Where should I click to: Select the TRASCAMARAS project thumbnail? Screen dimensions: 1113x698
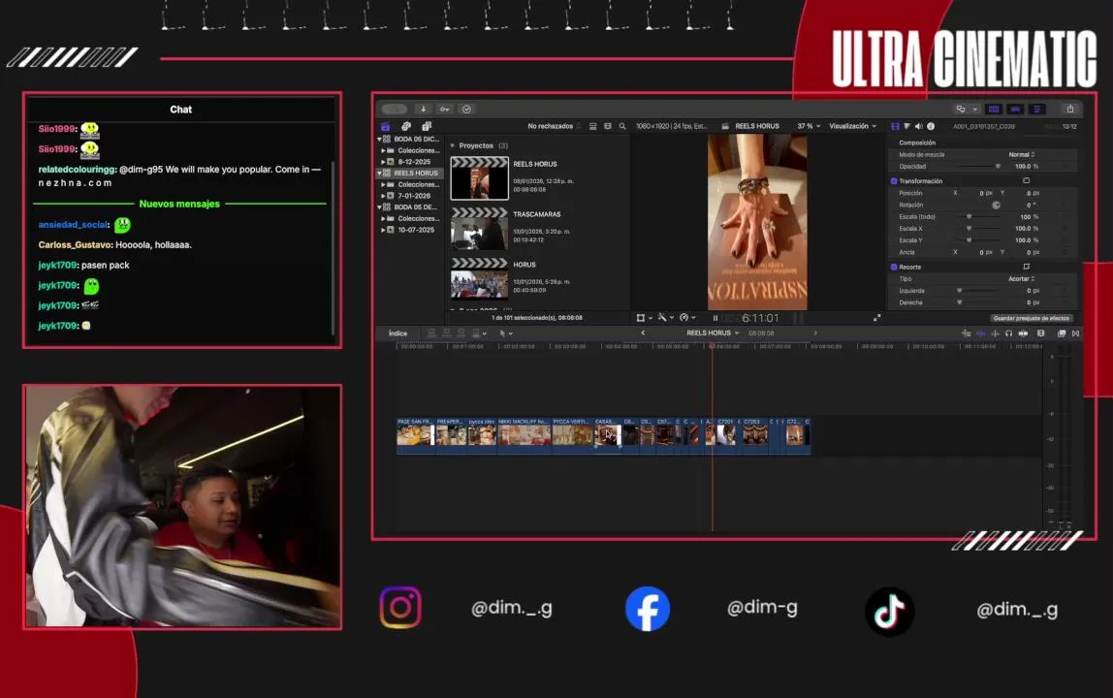pos(480,229)
